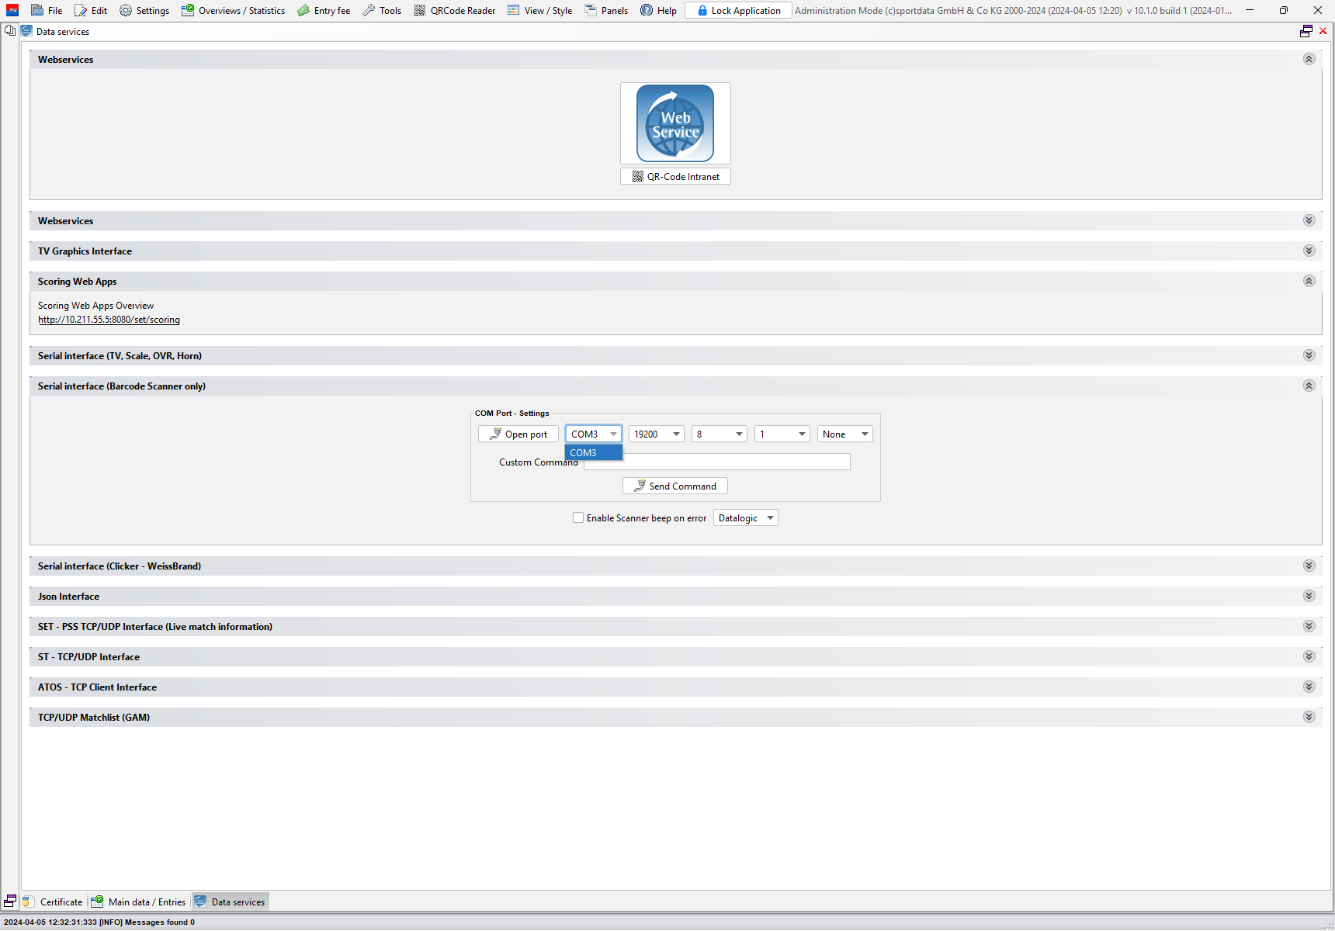
Task: Open the Scoring Web Apps URL link
Action: click(x=109, y=320)
